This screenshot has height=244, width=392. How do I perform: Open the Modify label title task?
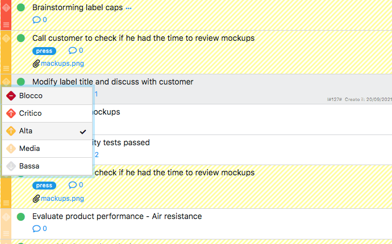coord(112,82)
